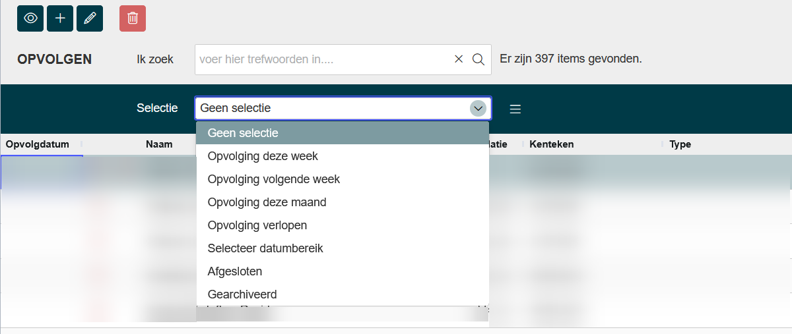Clear the search field with X icon
Screen dimensions: 792x334
pos(459,59)
